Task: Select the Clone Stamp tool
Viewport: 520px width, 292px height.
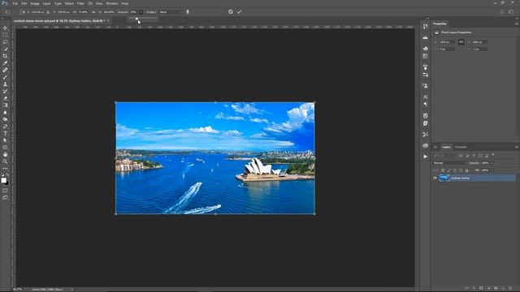Action: (5, 84)
